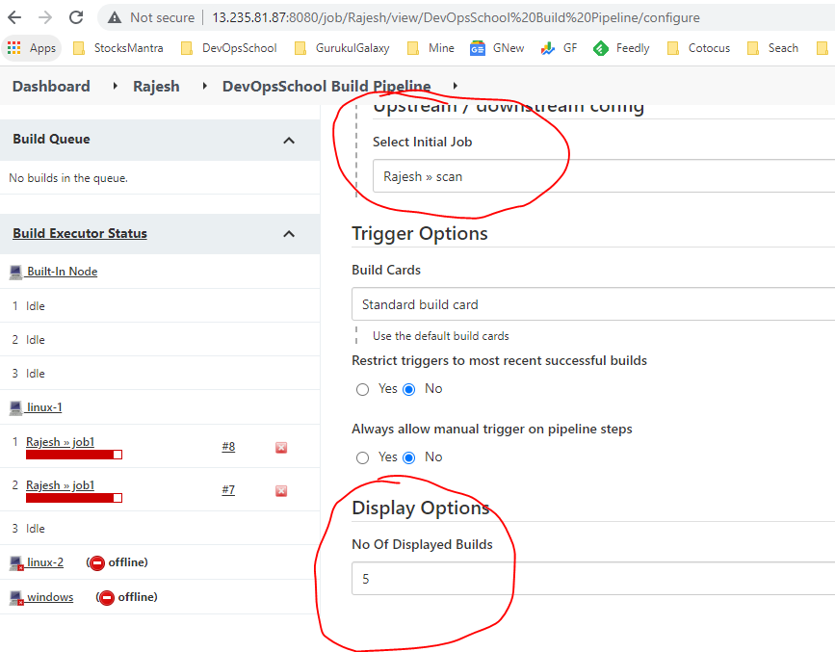Collapse the Build Queue panel
The width and height of the screenshot is (835, 652).
289,140
